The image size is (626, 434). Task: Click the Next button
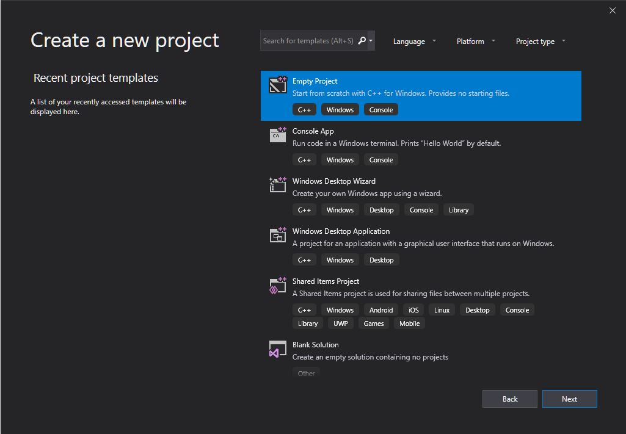(569, 399)
